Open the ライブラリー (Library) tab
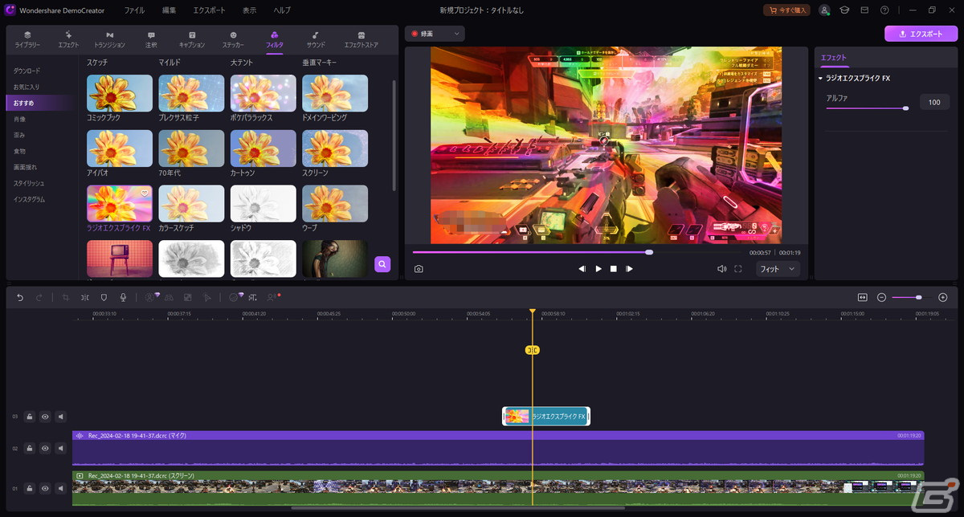Image resolution: width=964 pixels, height=517 pixels. tap(27, 39)
